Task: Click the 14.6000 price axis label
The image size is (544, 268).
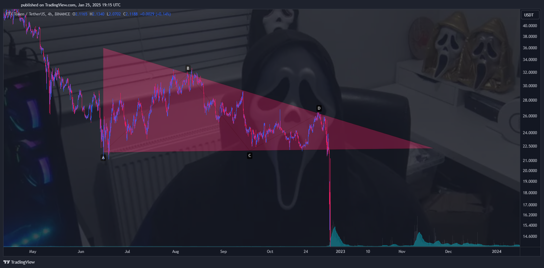Action: coord(530,236)
